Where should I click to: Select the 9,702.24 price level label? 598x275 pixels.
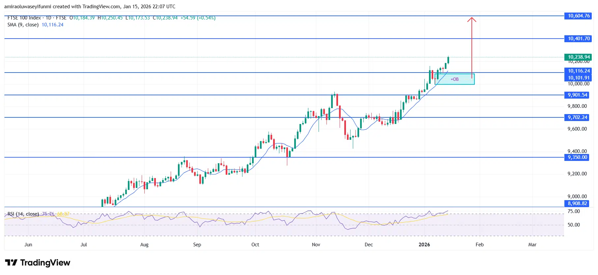577,117
